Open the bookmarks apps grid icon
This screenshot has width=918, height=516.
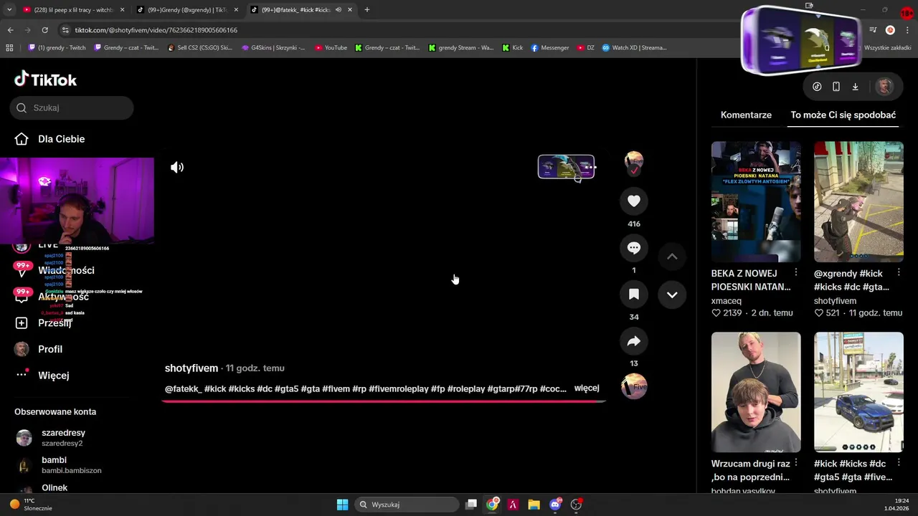tap(9, 48)
